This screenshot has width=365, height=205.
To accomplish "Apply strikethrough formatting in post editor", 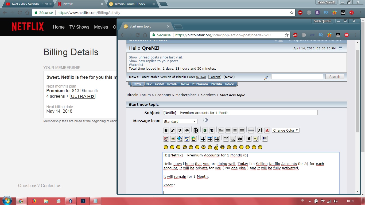I will point(187,131).
